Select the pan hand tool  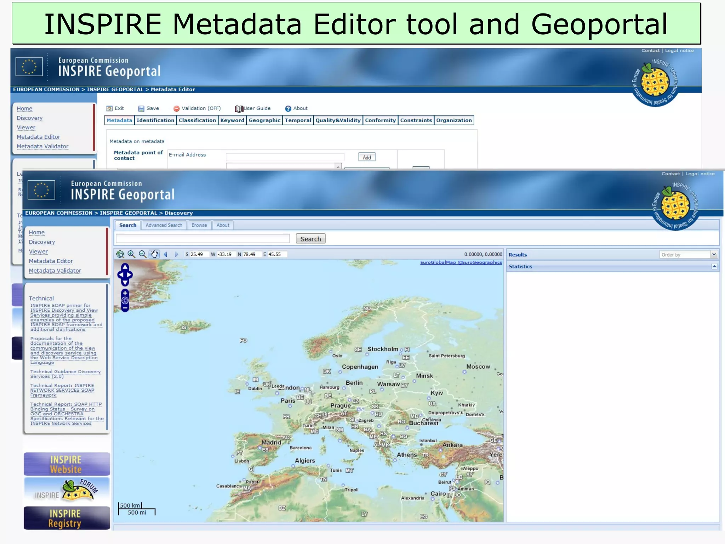[x=154, y=254]
